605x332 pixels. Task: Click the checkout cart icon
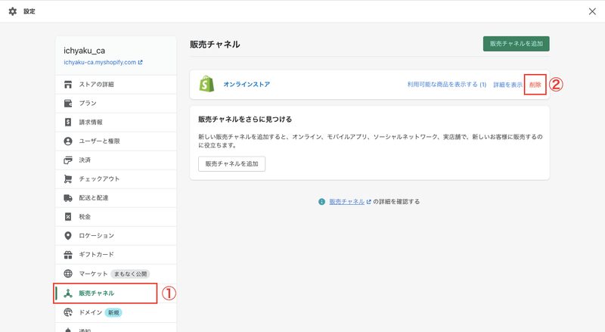68,178
